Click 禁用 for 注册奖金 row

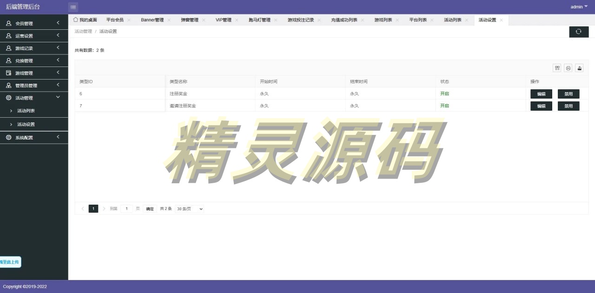pos(569,94)
